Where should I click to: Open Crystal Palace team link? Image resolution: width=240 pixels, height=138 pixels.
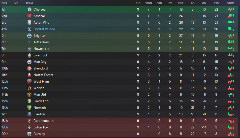pos(44,29)
